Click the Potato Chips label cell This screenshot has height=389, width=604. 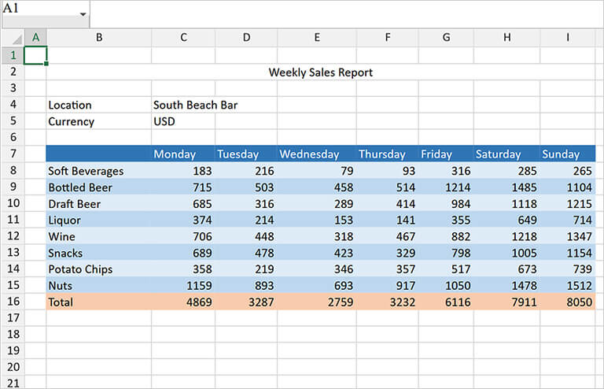98,269
